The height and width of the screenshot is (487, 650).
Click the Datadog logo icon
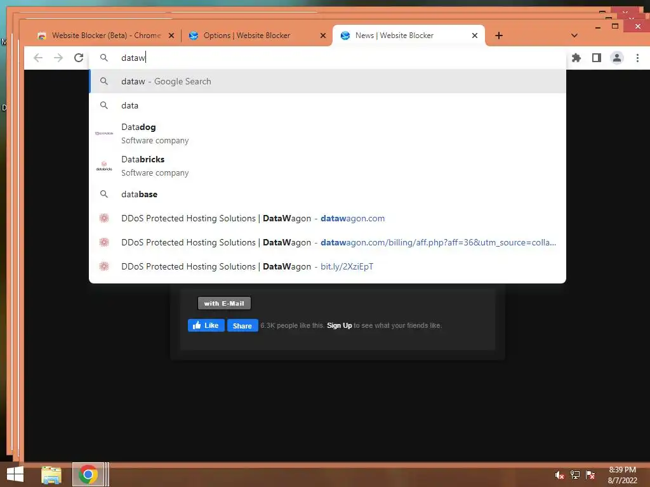click(104, 133)
